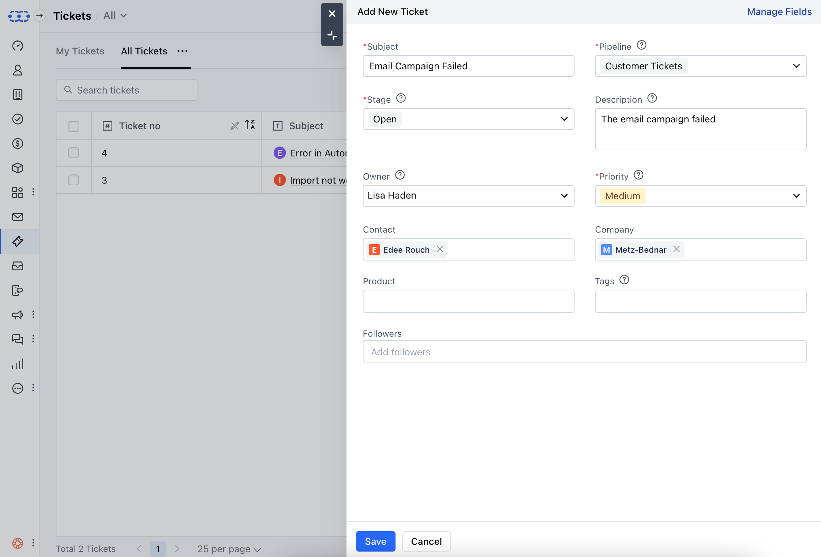821x557 pixels.
Task: Go to previous page arrow
Action: [139, 549]
